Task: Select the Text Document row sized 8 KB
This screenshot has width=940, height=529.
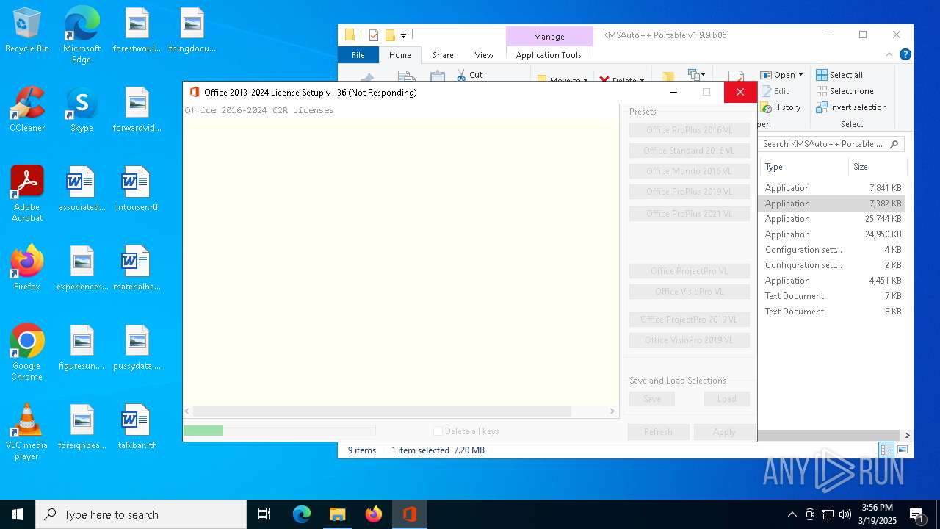Action: [831, 312]
